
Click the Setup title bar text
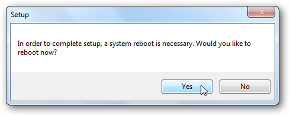[x=20, y=15]
